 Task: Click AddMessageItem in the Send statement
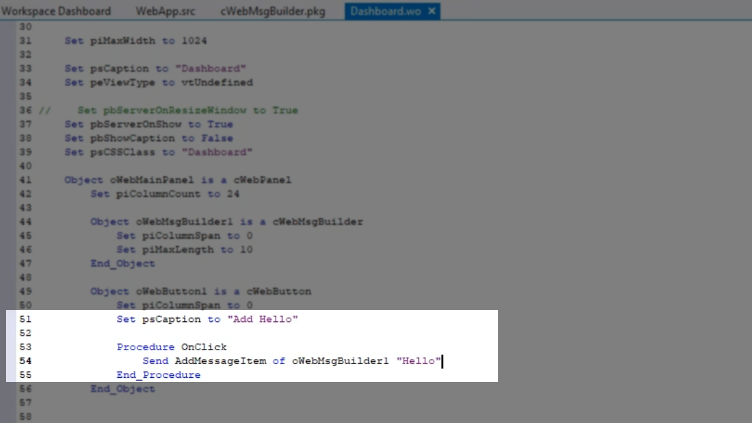[220, 361]
